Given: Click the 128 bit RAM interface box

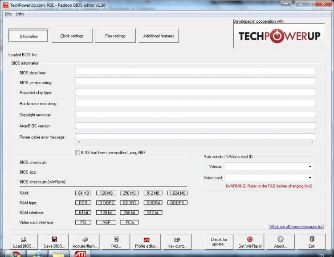Looking at the screenshot, I should (x=106, y=212).
